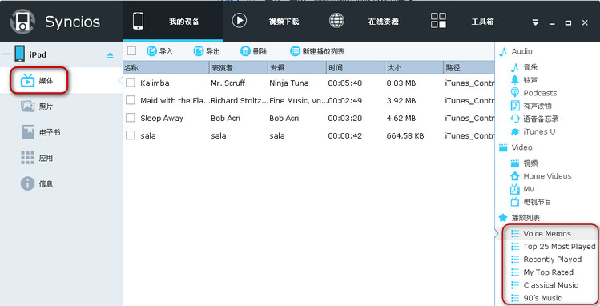
Task: Click the 导出 export button
Action: (207, 51)
